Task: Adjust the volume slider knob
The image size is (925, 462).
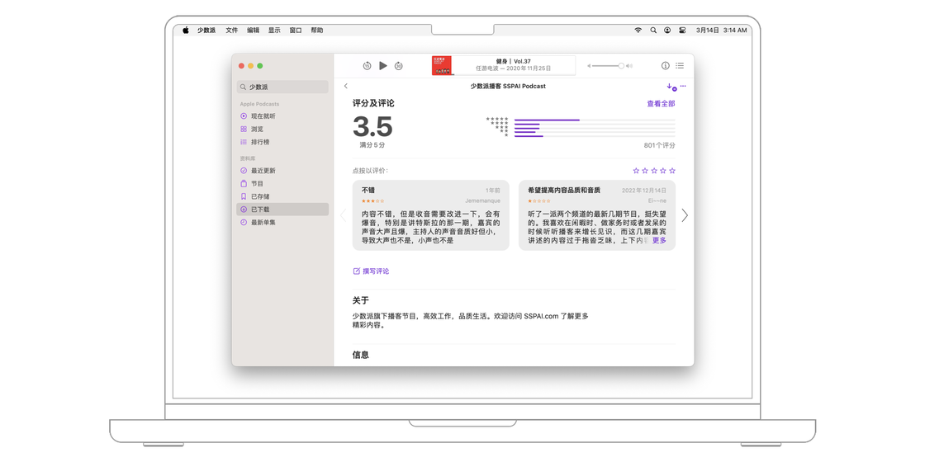Action: (x=621, y=66)
